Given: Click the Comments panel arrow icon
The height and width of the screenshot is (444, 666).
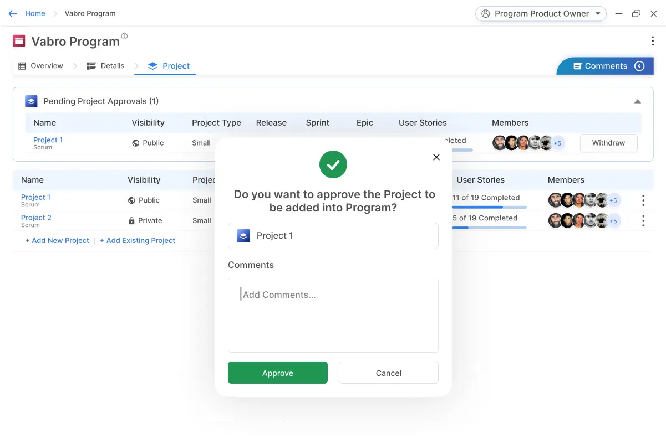Looking at the screenshot, I should 639,66.
